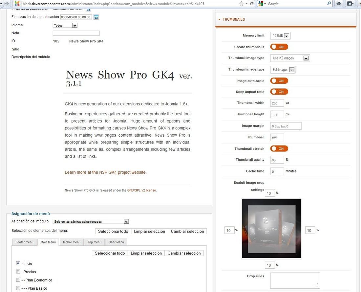
Task: Open the Google search engine icon menu
Action: (261, 4)
